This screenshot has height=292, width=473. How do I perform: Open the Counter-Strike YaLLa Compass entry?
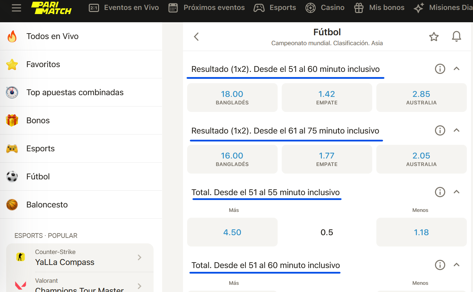click(x=80, y=258)
